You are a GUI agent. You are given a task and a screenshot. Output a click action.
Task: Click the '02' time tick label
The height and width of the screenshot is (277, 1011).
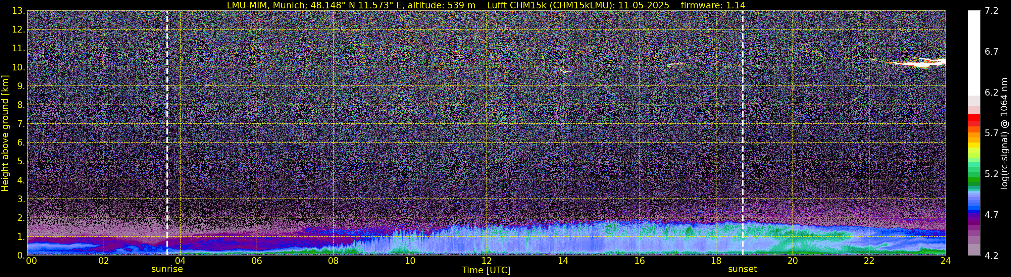coord(103,261)
